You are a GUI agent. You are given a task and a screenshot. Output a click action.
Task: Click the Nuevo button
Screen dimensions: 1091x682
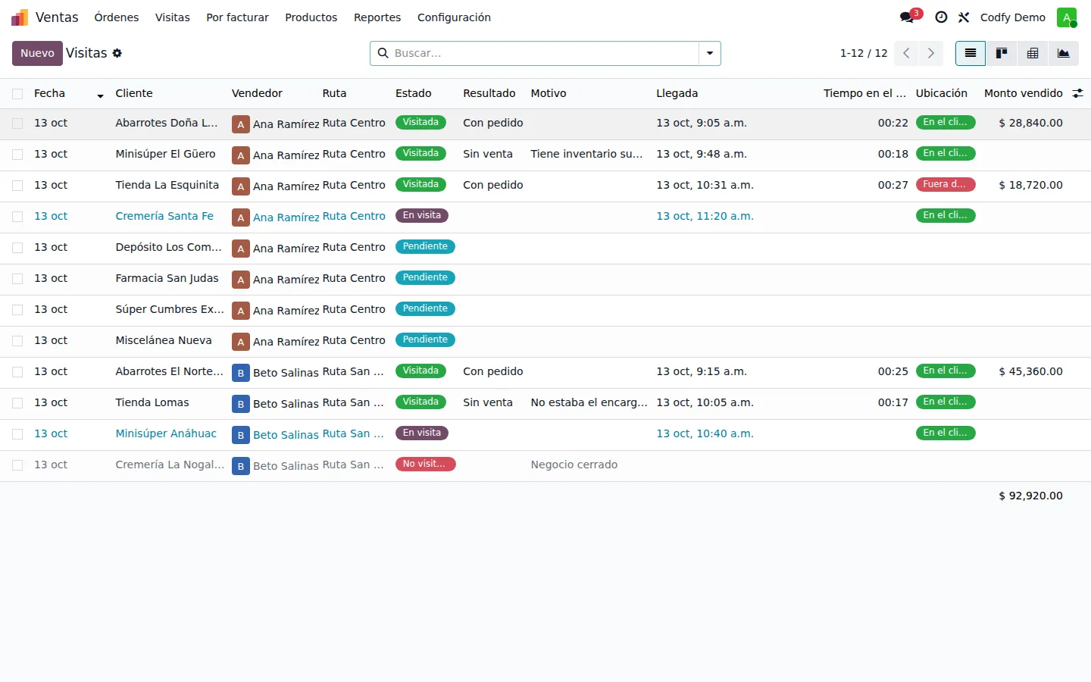(37, 53)
